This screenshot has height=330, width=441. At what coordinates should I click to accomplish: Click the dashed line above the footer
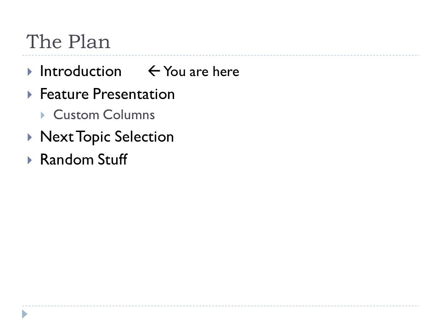220,306
